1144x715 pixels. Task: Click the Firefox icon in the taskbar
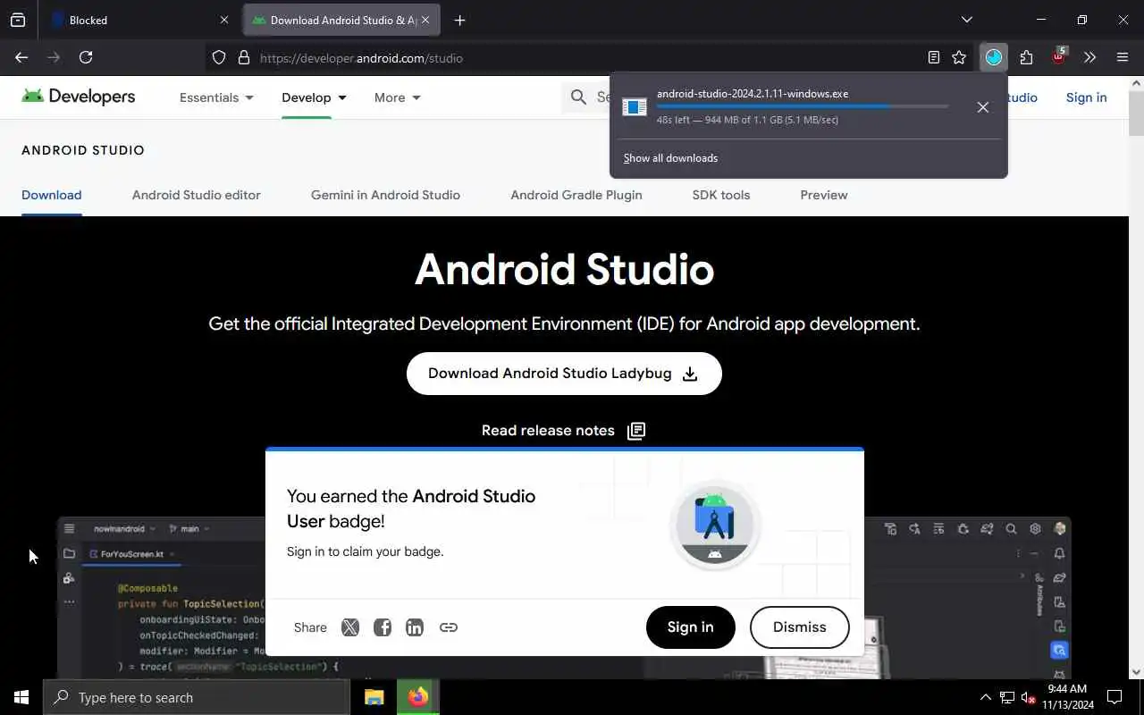pos(417,697)
